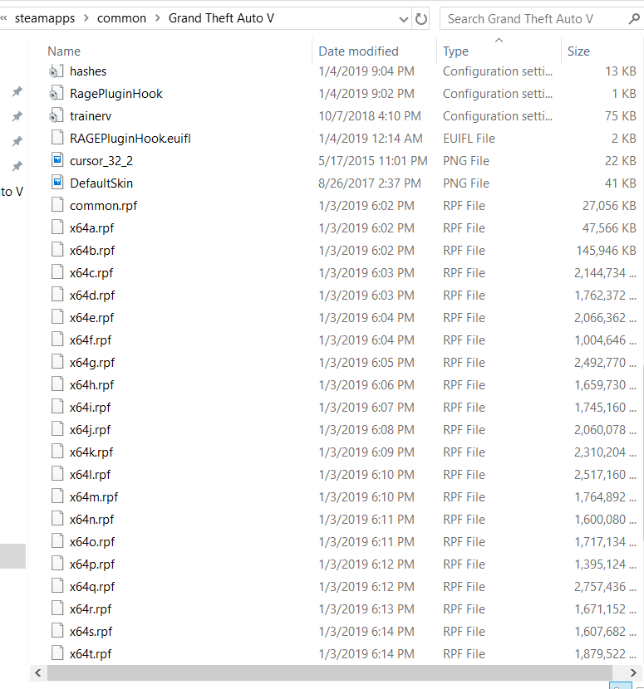The height and width of the screenshot is (689, 644).
Task: Click the DefaultSkin PNG image icon
Action: pos(57,183)
